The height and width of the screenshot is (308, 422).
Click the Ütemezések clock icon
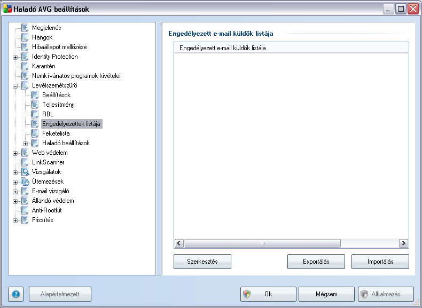point(25,181)
